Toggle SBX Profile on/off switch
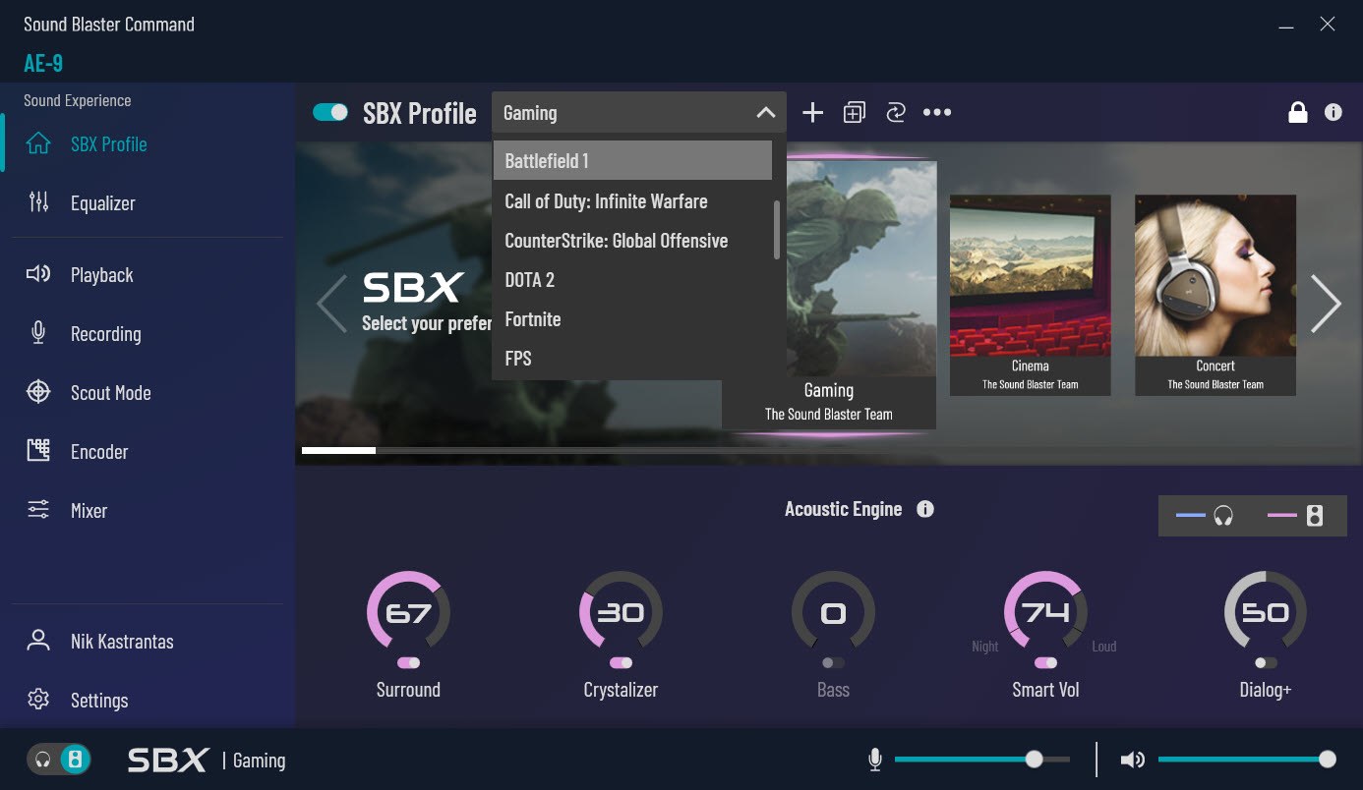Image resolution: width=1363 pixels, height=790 pixels. (x=330, y=112)
